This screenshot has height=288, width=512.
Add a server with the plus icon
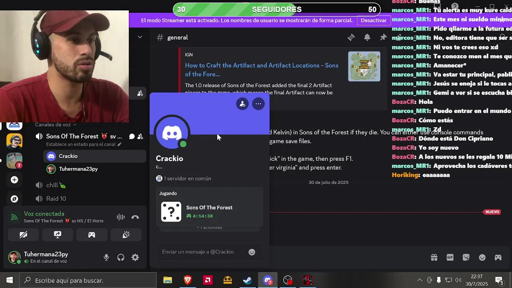[x=14, y=180]
